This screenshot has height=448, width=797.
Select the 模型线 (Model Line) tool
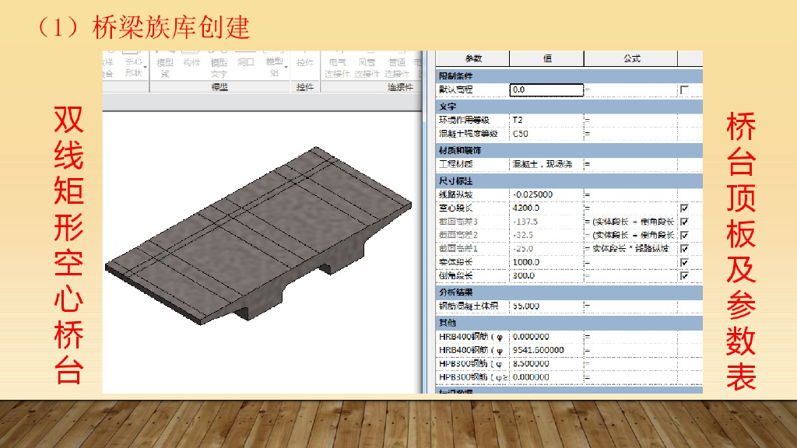pyautogui.click(x=165, y=66)
